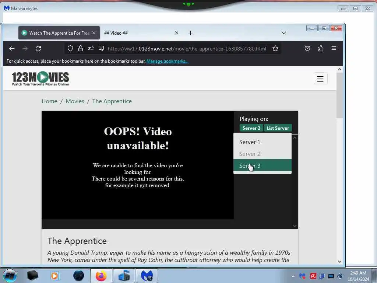
Task: Switch to Firefox in the taskbar
Action: click(101, 276)
